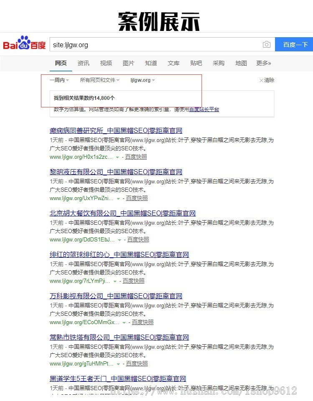Go to the 图片 tab
This screenshot has height=401, width=313.
(x=129, y=63)
